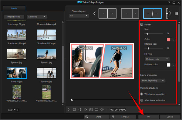182x120 pixels.
Task: Open the Fill type Uniform color dropdown
Action: click(x=157, y=59)
